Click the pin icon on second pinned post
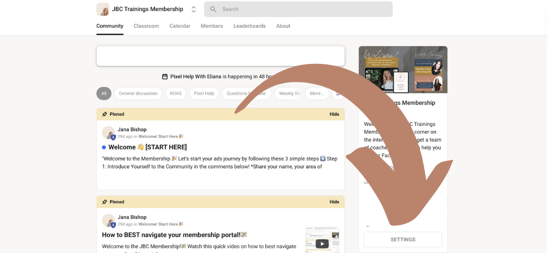 [x=105, y=202]
